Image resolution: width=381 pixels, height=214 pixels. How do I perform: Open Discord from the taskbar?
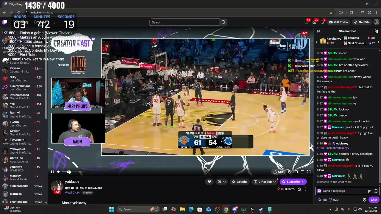click(235, 209)
